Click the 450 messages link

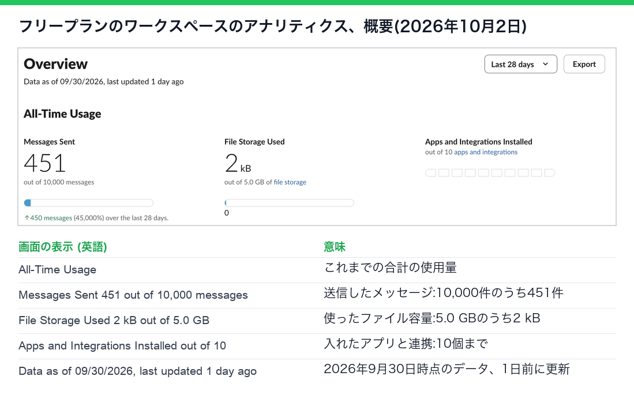51,218
